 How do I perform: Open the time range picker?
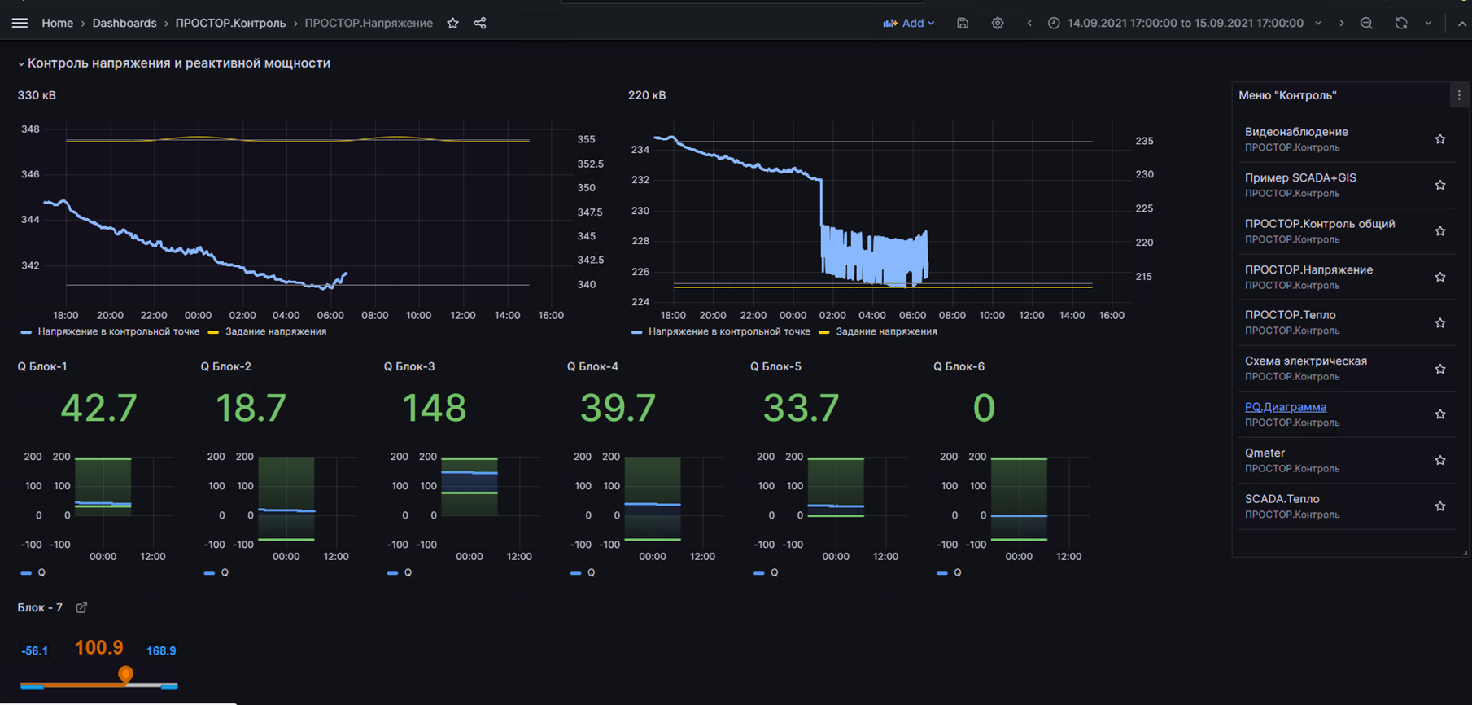(1185, 24)
